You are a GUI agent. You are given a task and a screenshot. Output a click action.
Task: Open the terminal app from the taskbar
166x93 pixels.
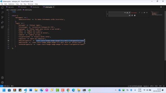click(84, 90)
